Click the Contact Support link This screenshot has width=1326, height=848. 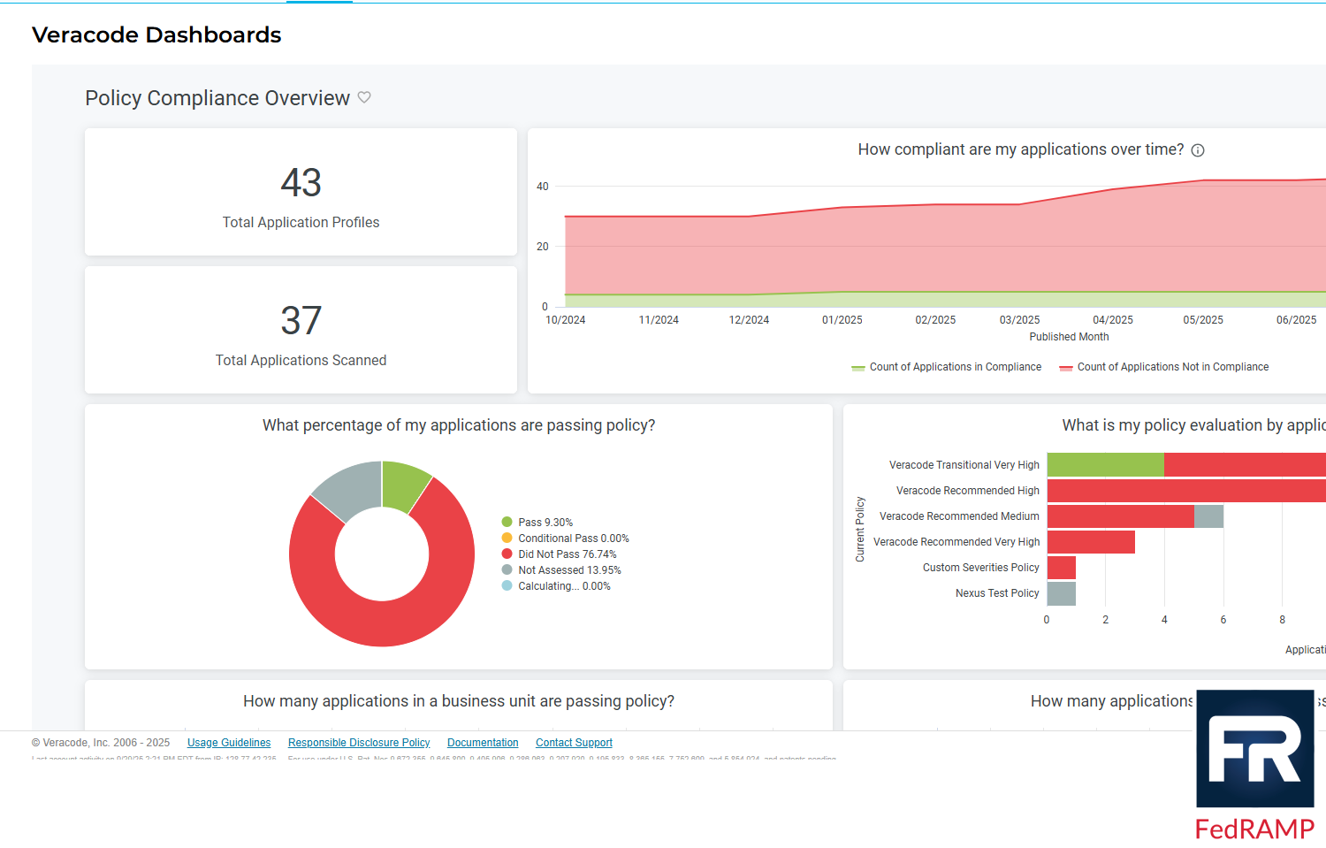click(574, 743)
